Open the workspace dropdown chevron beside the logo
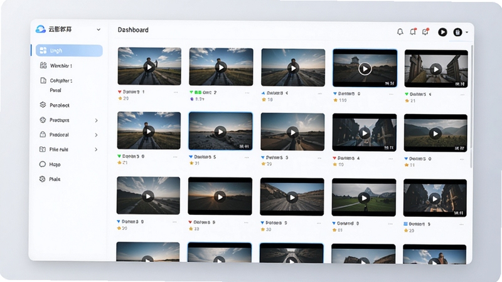Viewport: 502px width, 282px height. 99,29
